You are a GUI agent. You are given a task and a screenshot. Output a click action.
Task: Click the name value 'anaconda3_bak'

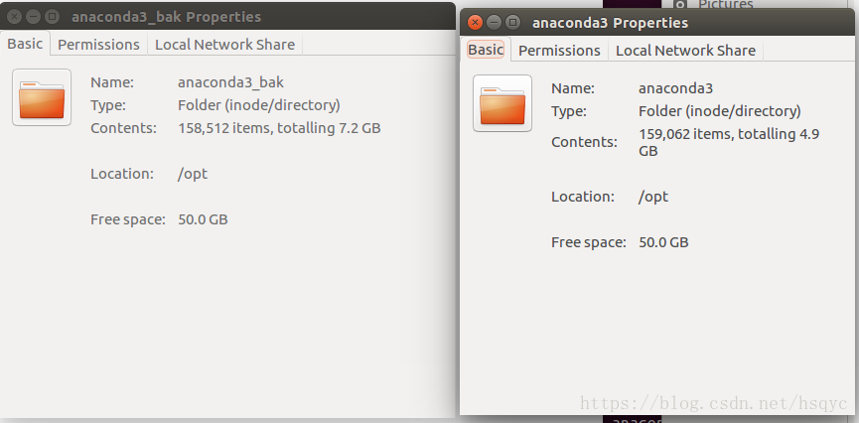tap(230, 82)
